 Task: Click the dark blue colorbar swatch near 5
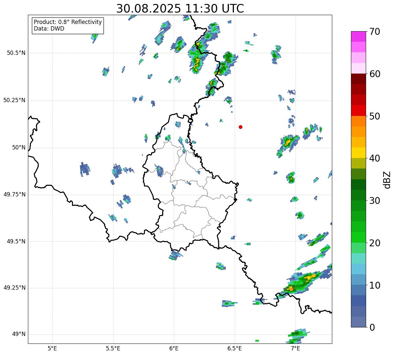click(358, 301)
